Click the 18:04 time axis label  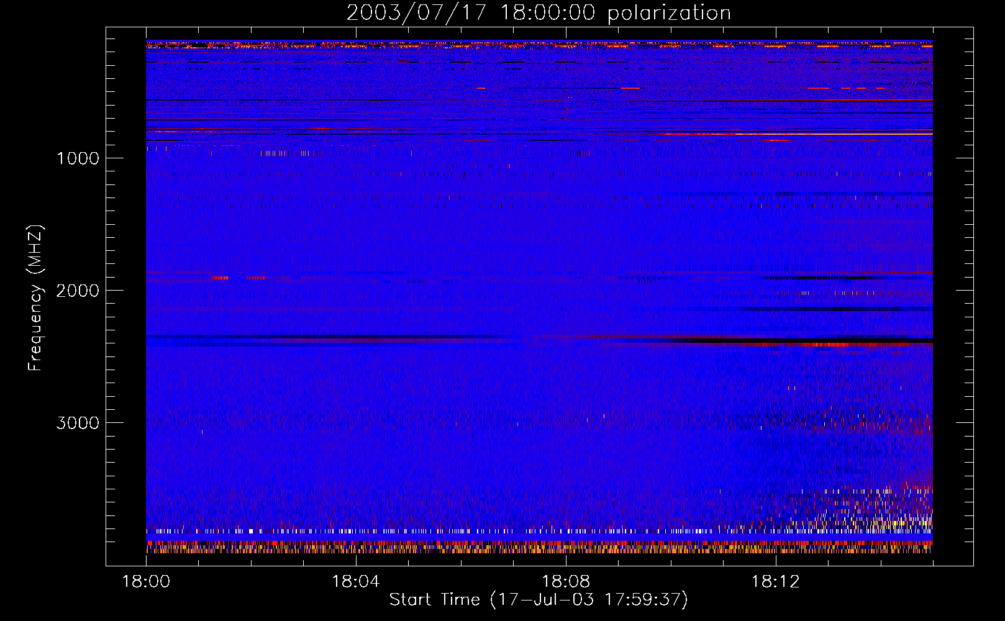tap(355, 582)
